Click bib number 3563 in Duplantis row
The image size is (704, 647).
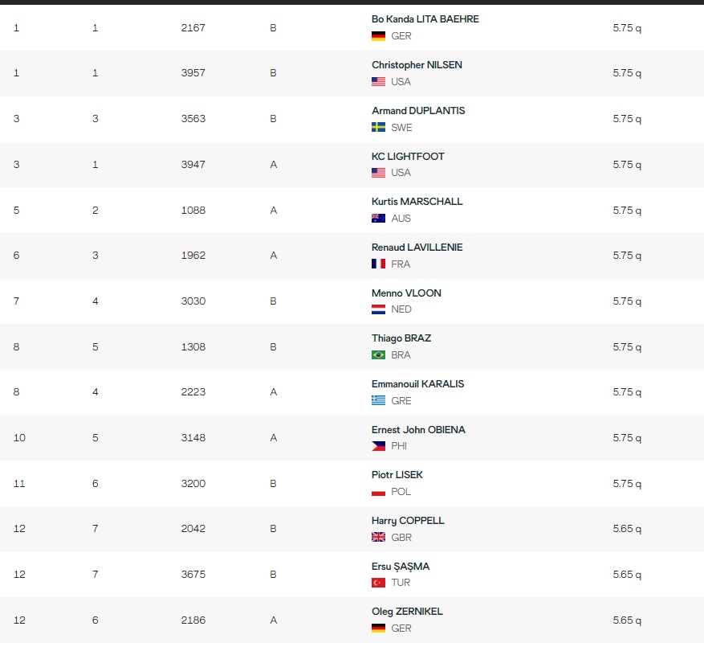193,119
